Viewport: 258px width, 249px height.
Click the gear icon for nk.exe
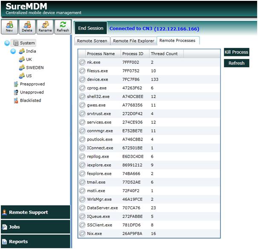click(x=82, y=62)
